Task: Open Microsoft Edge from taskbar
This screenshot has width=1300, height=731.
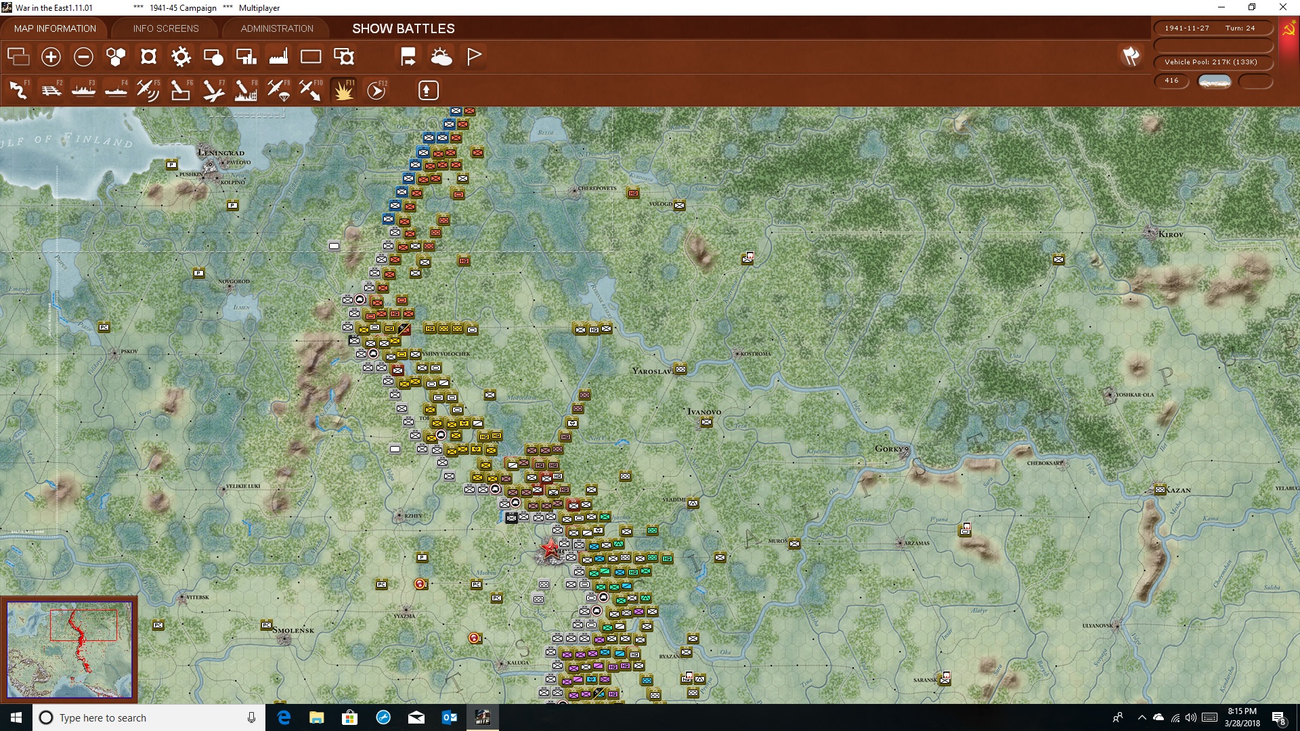Action: 284,717
